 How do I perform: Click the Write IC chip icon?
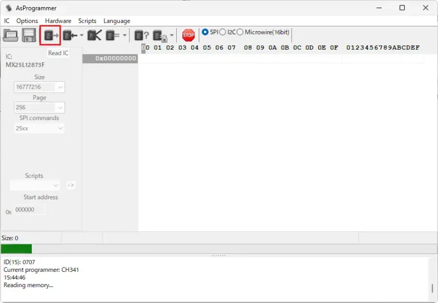69,35
